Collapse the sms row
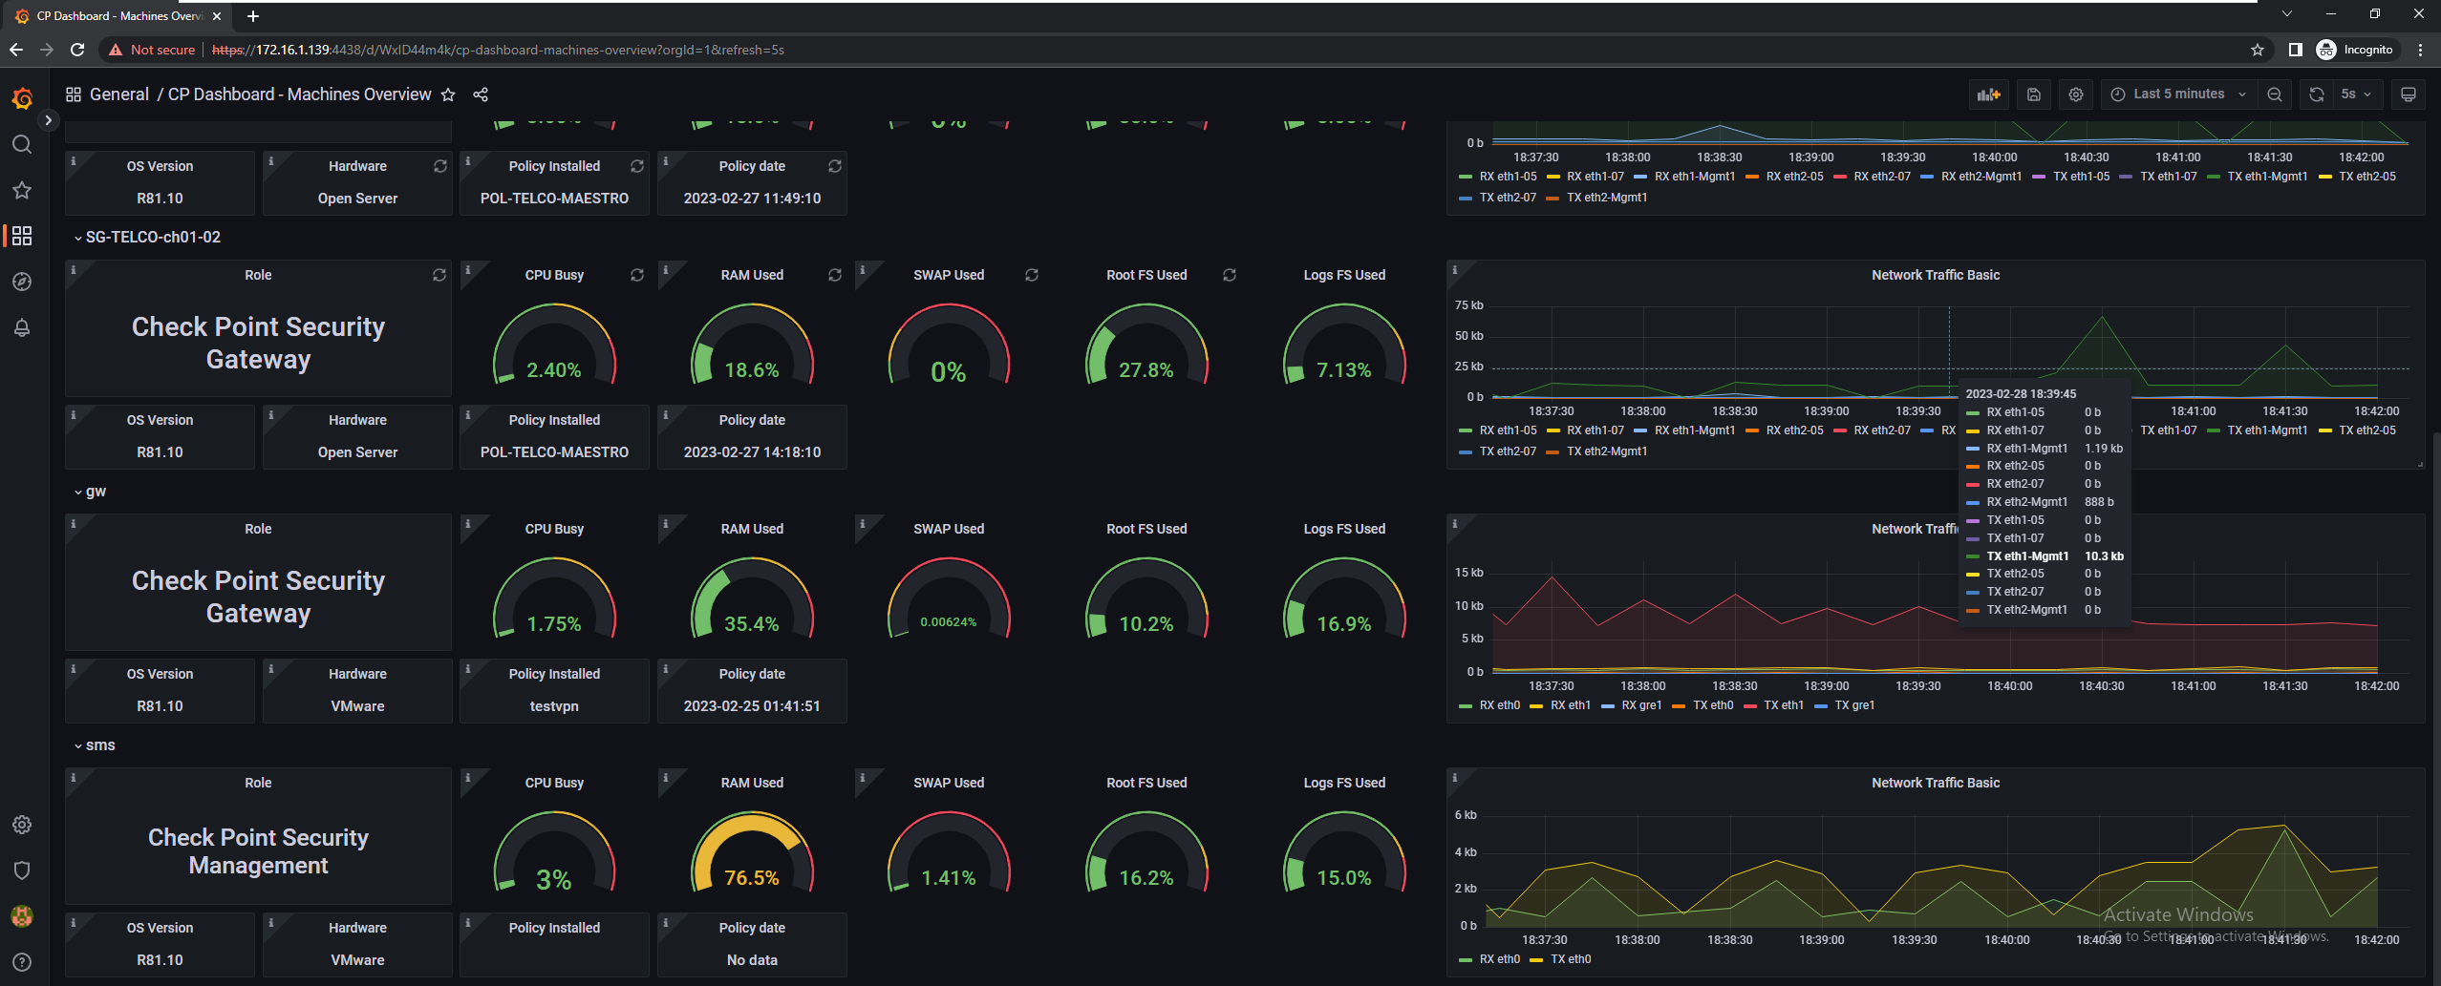The height and width of the screenshot is (986, 2441). 95,745
